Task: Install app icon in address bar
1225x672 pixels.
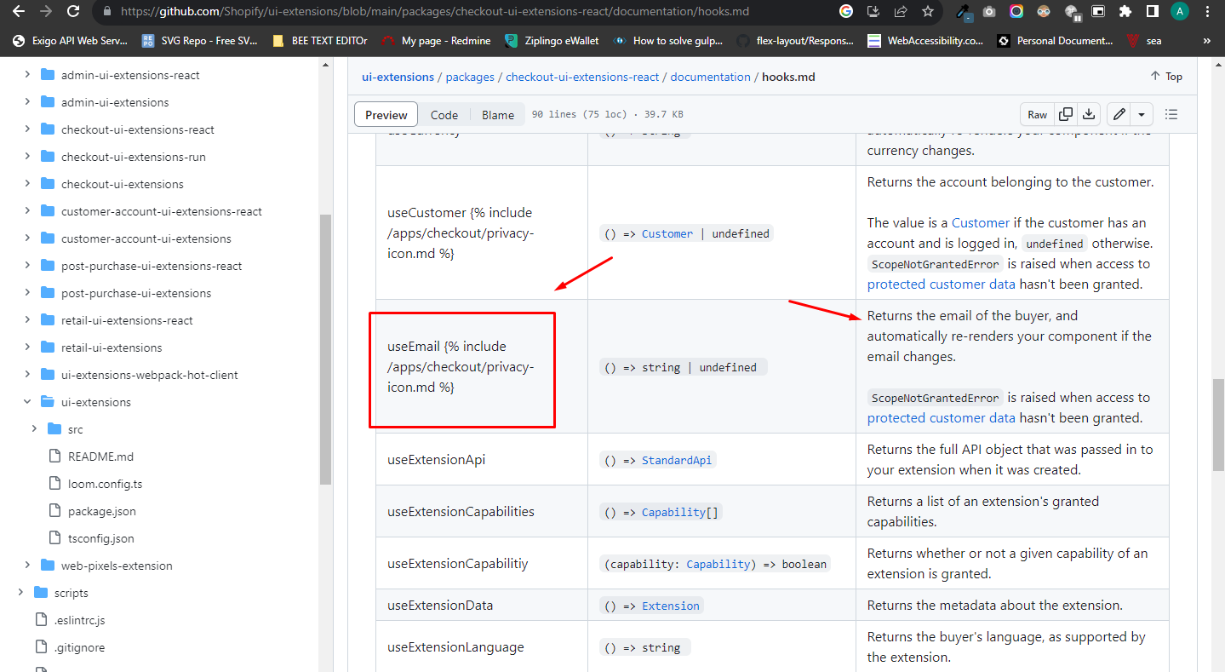Action: (873, 12)
